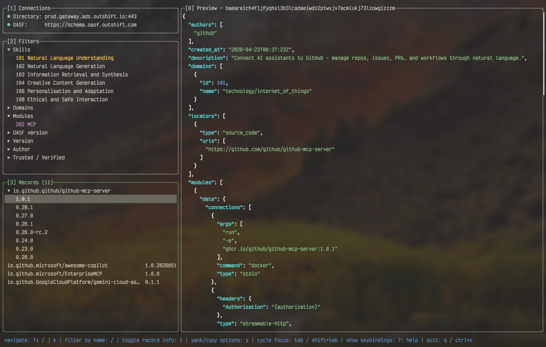Screen dimensions: 546x347
Task: Toggle the 202 MCP module filter
Action: pos(26,124)
